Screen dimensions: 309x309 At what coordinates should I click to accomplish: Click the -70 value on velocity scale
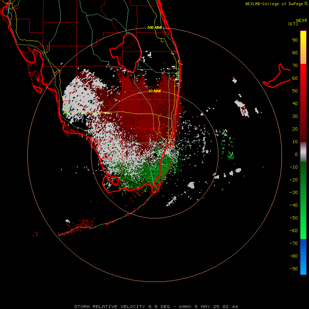294,243
